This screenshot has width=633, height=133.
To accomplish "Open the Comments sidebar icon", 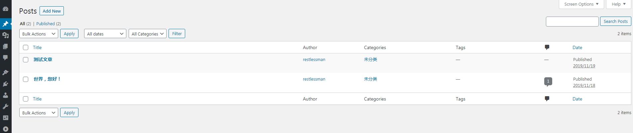I will click(x=6, y=58).
